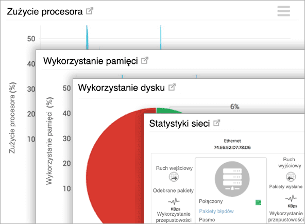Select the MAC address 74:E6:E2:D7:78:D6
Viewport: 305px width, 224px height.
(x=232, y=147)
